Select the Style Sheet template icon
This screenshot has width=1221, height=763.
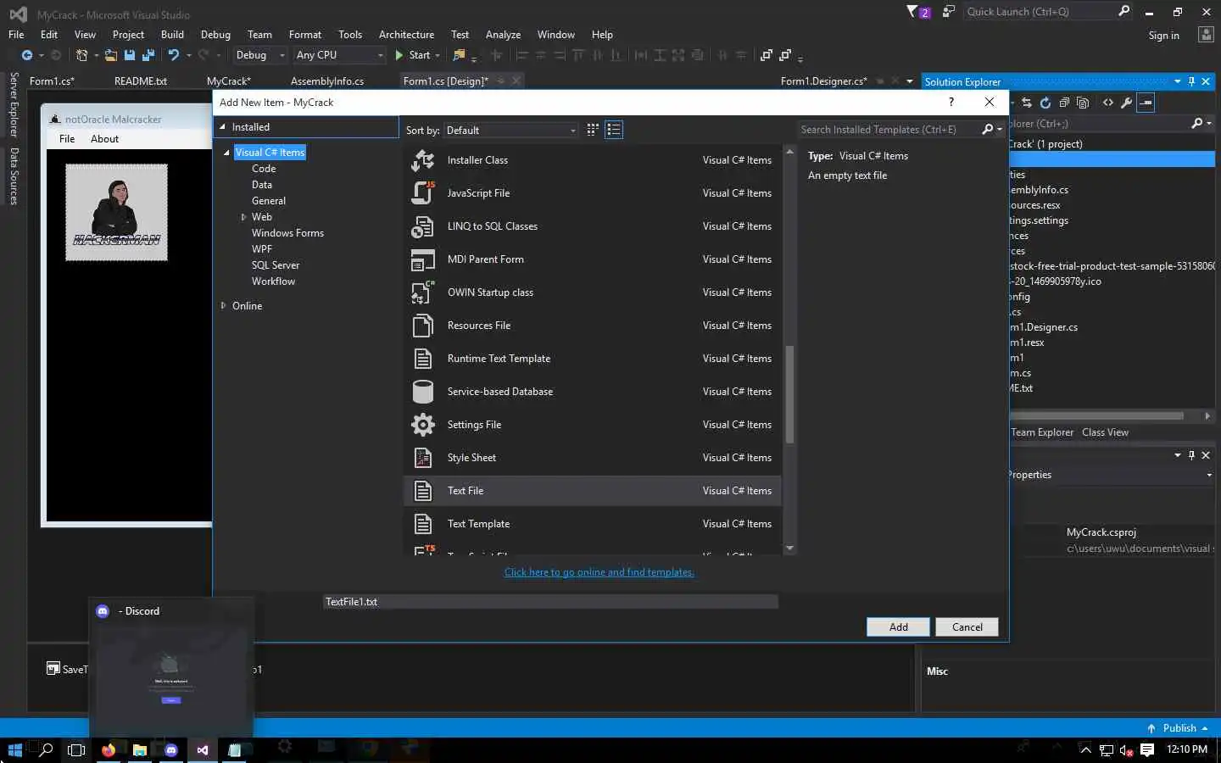422,458
